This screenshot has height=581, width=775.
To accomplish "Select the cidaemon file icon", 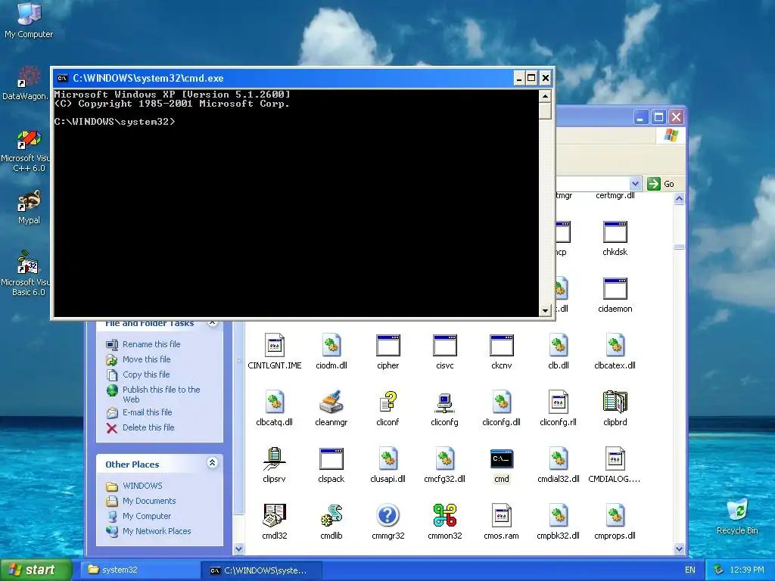I will 615,288.
